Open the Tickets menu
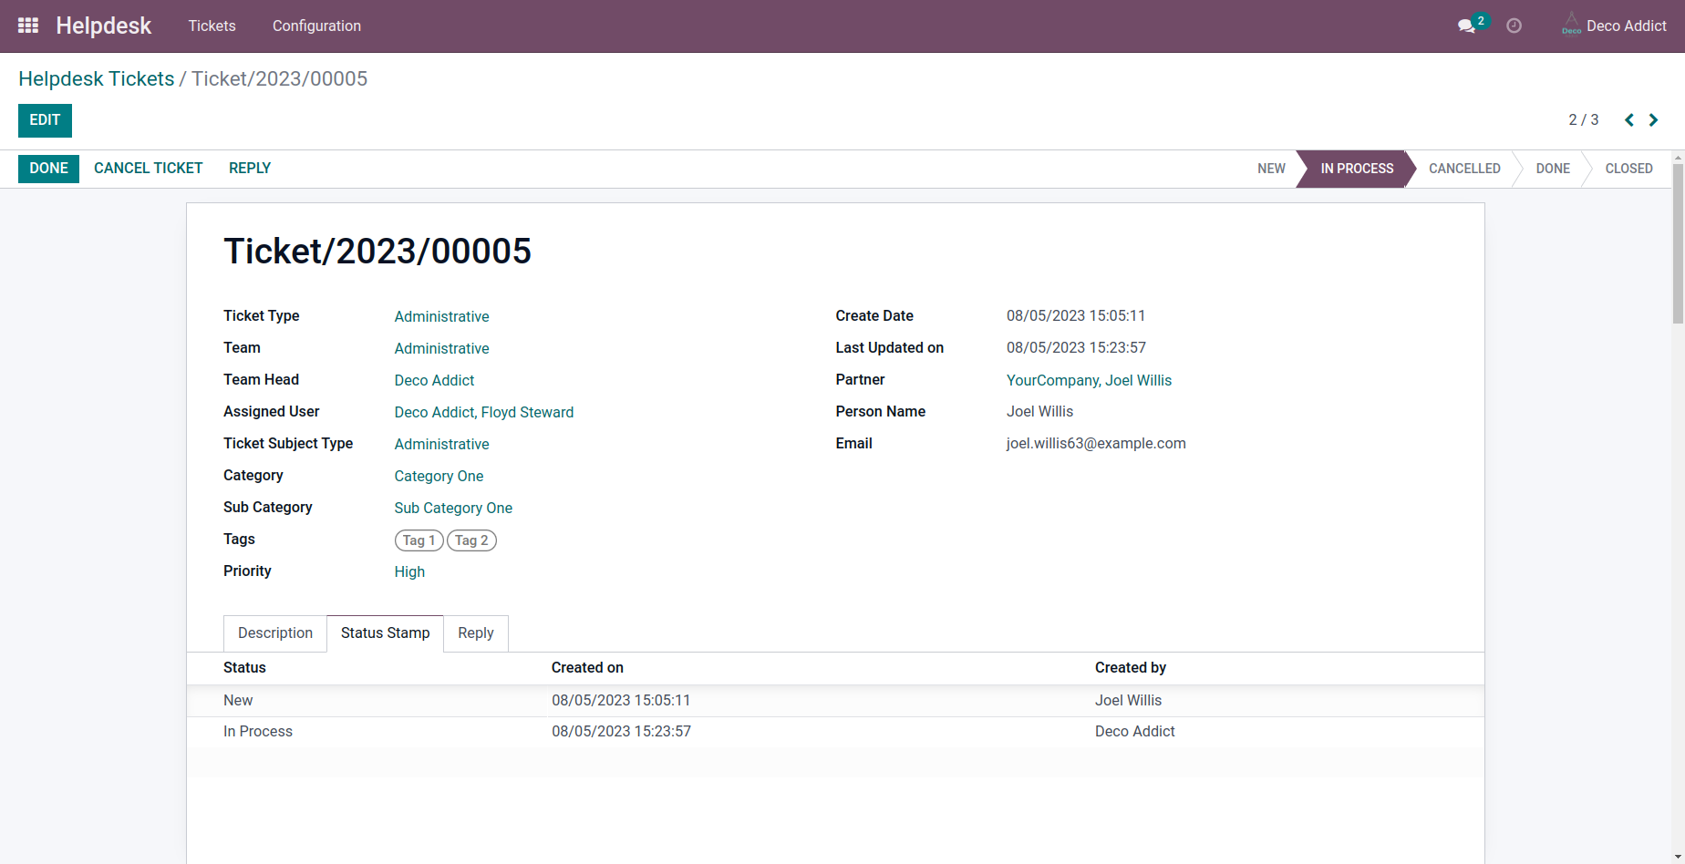Screen dimensions: 1685x864 (x=212, y=26)
